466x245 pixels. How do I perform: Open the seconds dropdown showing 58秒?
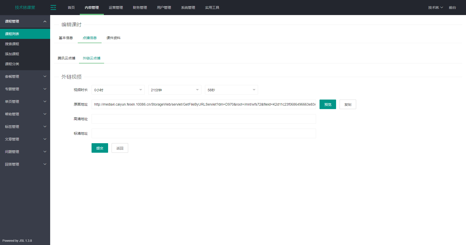(x=231, y=90)
